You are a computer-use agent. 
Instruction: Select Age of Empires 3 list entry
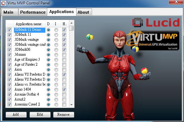point(27,59)
